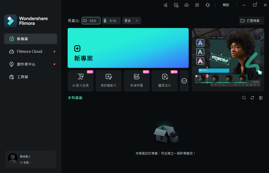The image size is (269, 173).
Task: Create a project via large 新專案 banner
Action: pos(128,48)
